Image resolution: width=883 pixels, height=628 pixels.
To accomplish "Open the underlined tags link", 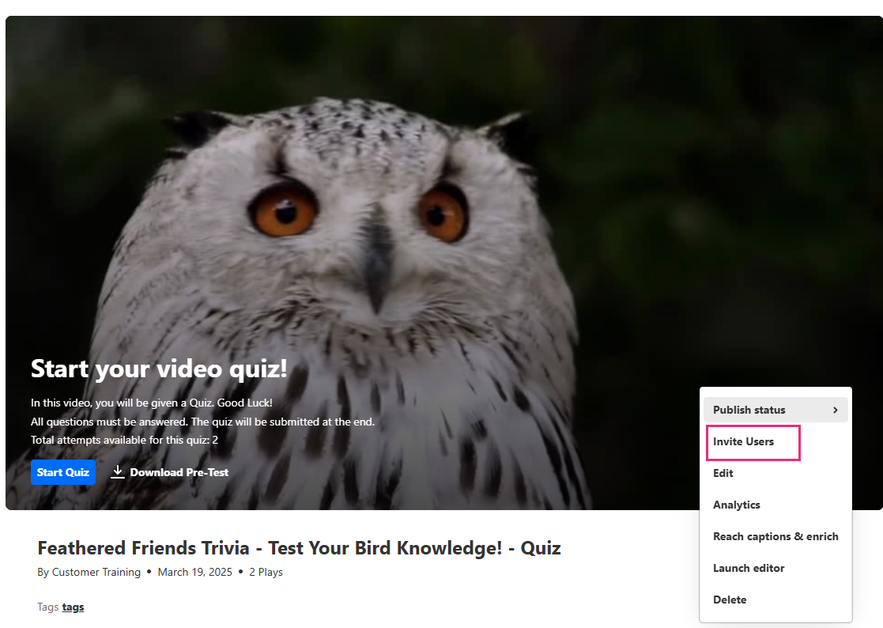I will 73,607.
